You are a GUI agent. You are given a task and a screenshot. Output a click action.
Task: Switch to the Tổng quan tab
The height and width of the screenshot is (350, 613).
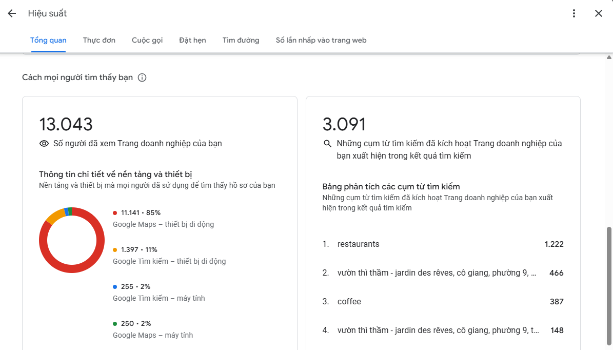[48, 40]
